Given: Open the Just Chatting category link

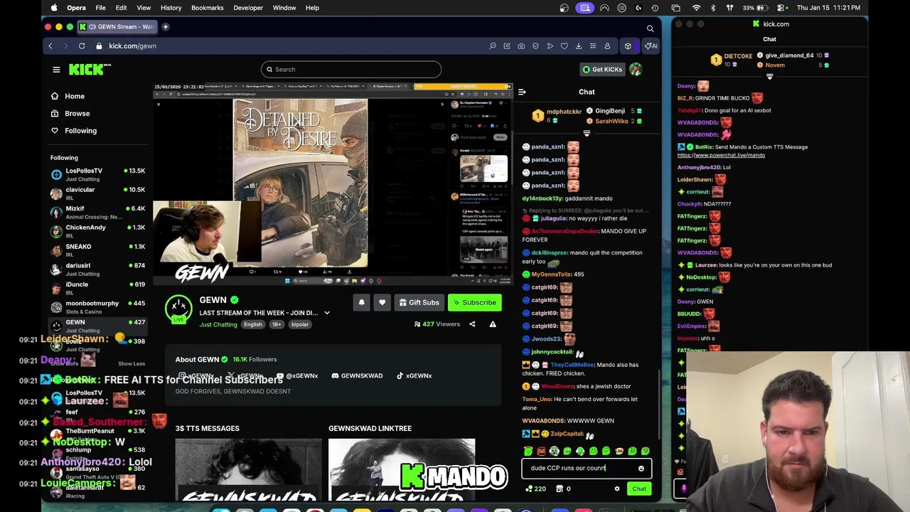Looking at the screenshot, I should [218, 324].
